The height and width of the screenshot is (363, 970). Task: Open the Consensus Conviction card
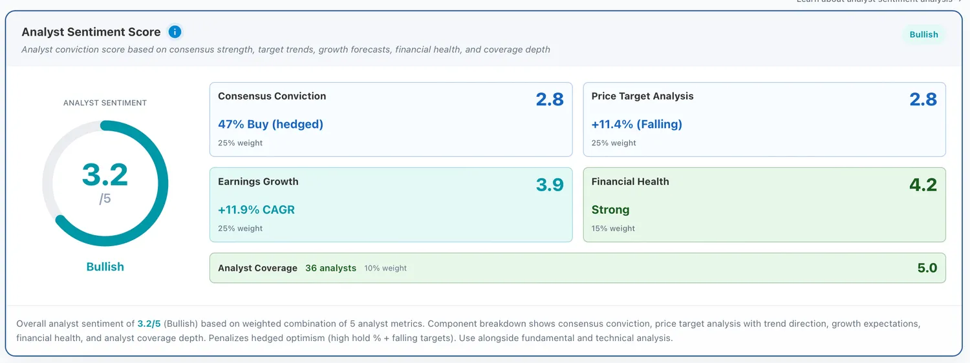(391, 119)
